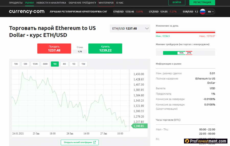Viewport: 230px width, 146px height.
Task: Open the О нас menu
Action: tap(120, 3)
